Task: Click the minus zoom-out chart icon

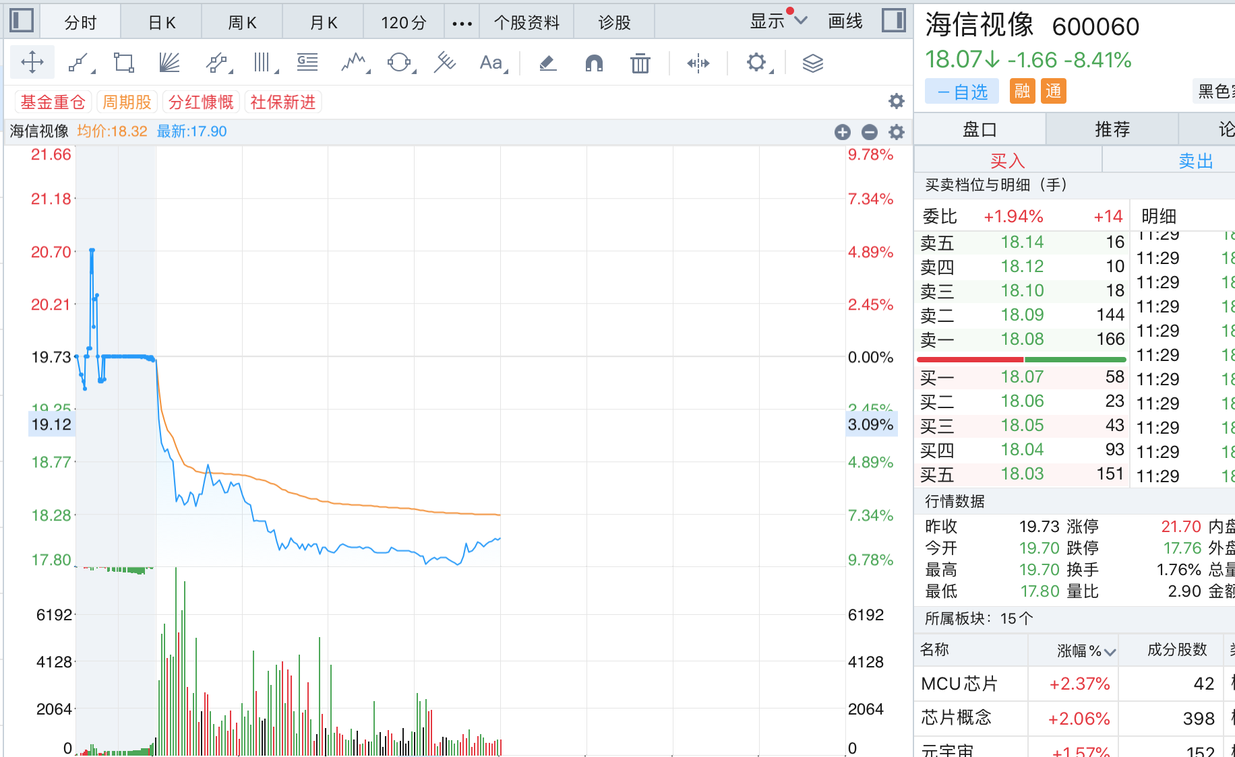Action: click(x=870, y=132)
